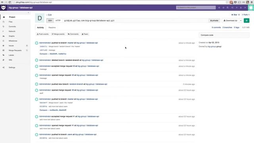254x143 pixels.
Task: Click the large D project avatar
Action: (x=40, y=18)
